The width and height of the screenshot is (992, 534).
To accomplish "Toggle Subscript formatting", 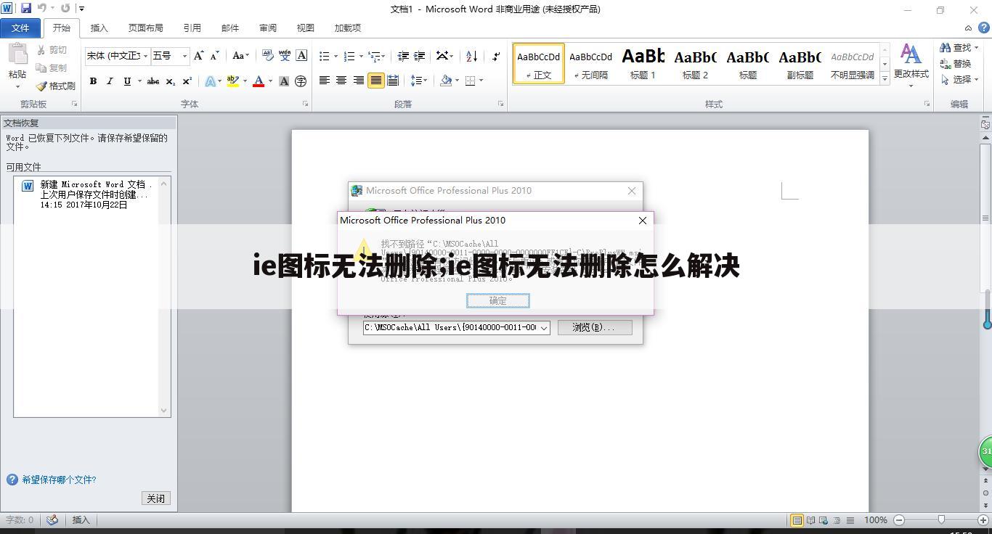I will [171, 81].
